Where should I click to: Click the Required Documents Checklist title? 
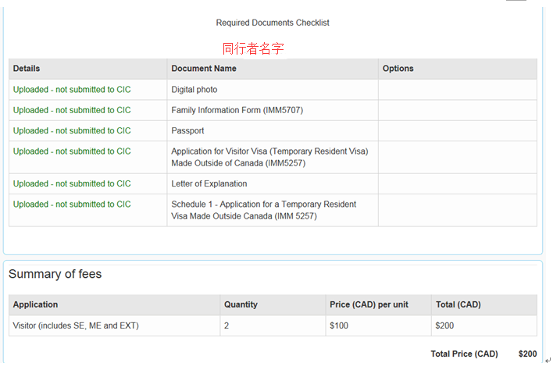click(273, 23)
